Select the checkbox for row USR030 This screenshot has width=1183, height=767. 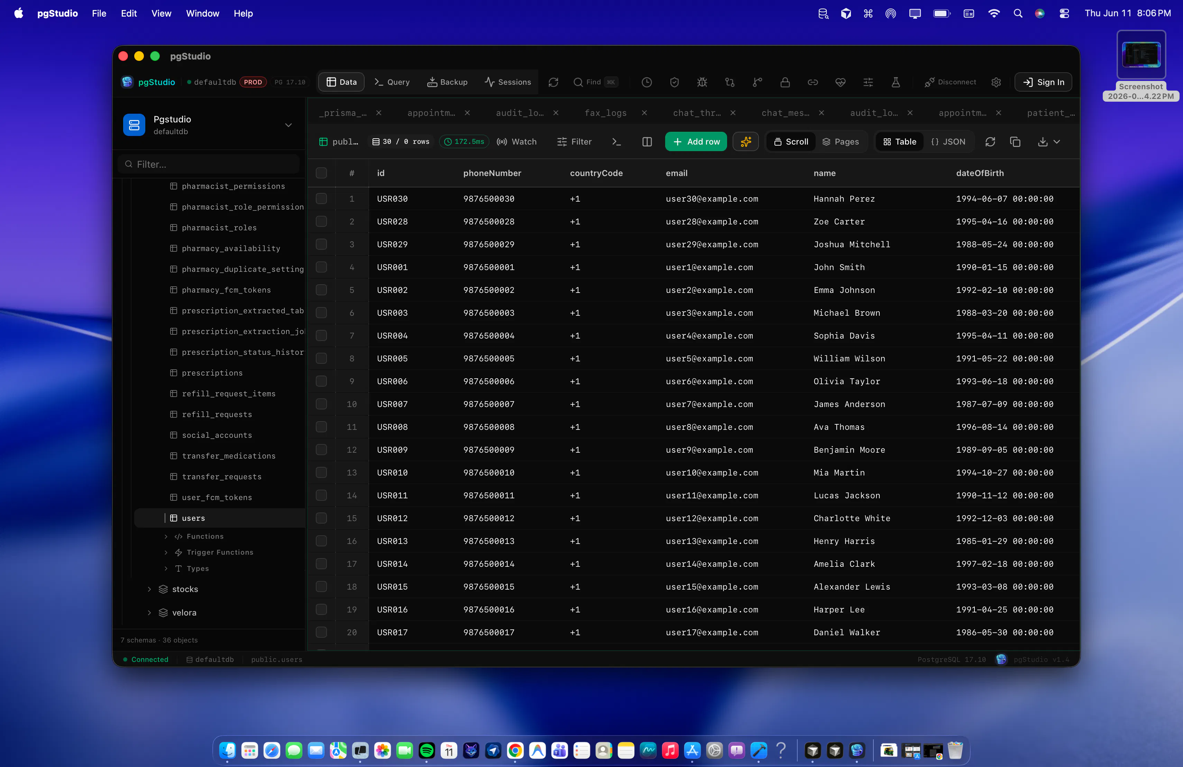pyautogui.click(x=322, y=199)
